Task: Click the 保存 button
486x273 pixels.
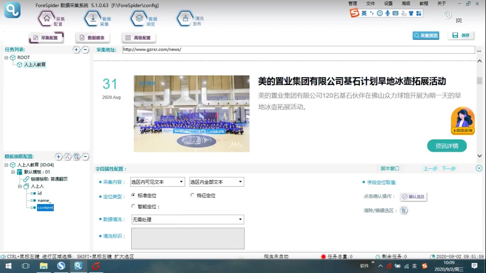Action: coord(461,35)
